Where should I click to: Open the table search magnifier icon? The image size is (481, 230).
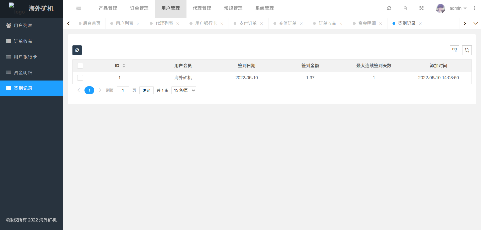(x=467, y=50)
